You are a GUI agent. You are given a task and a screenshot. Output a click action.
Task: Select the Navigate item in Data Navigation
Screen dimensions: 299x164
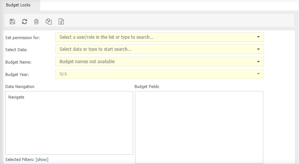[16, 97]
